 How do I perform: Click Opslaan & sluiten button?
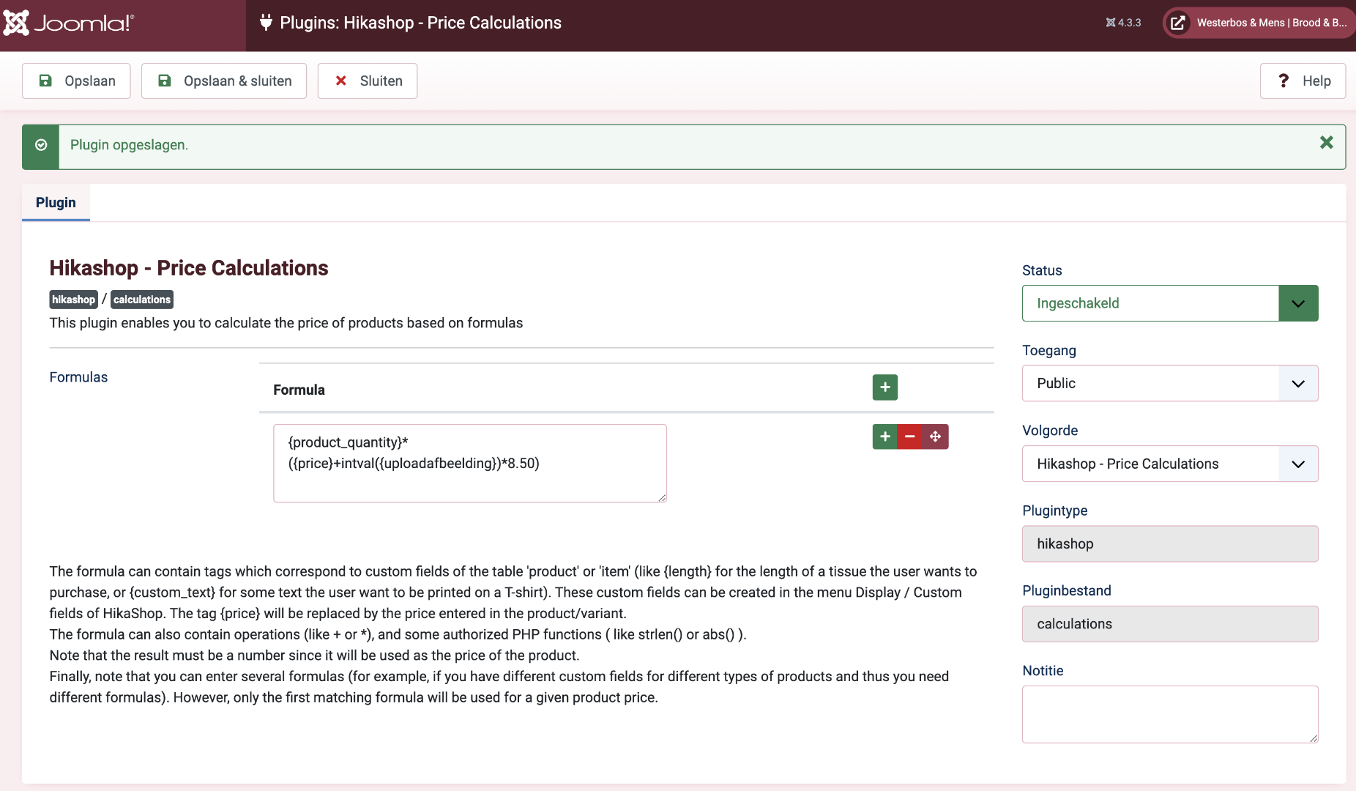coord(224,81)
